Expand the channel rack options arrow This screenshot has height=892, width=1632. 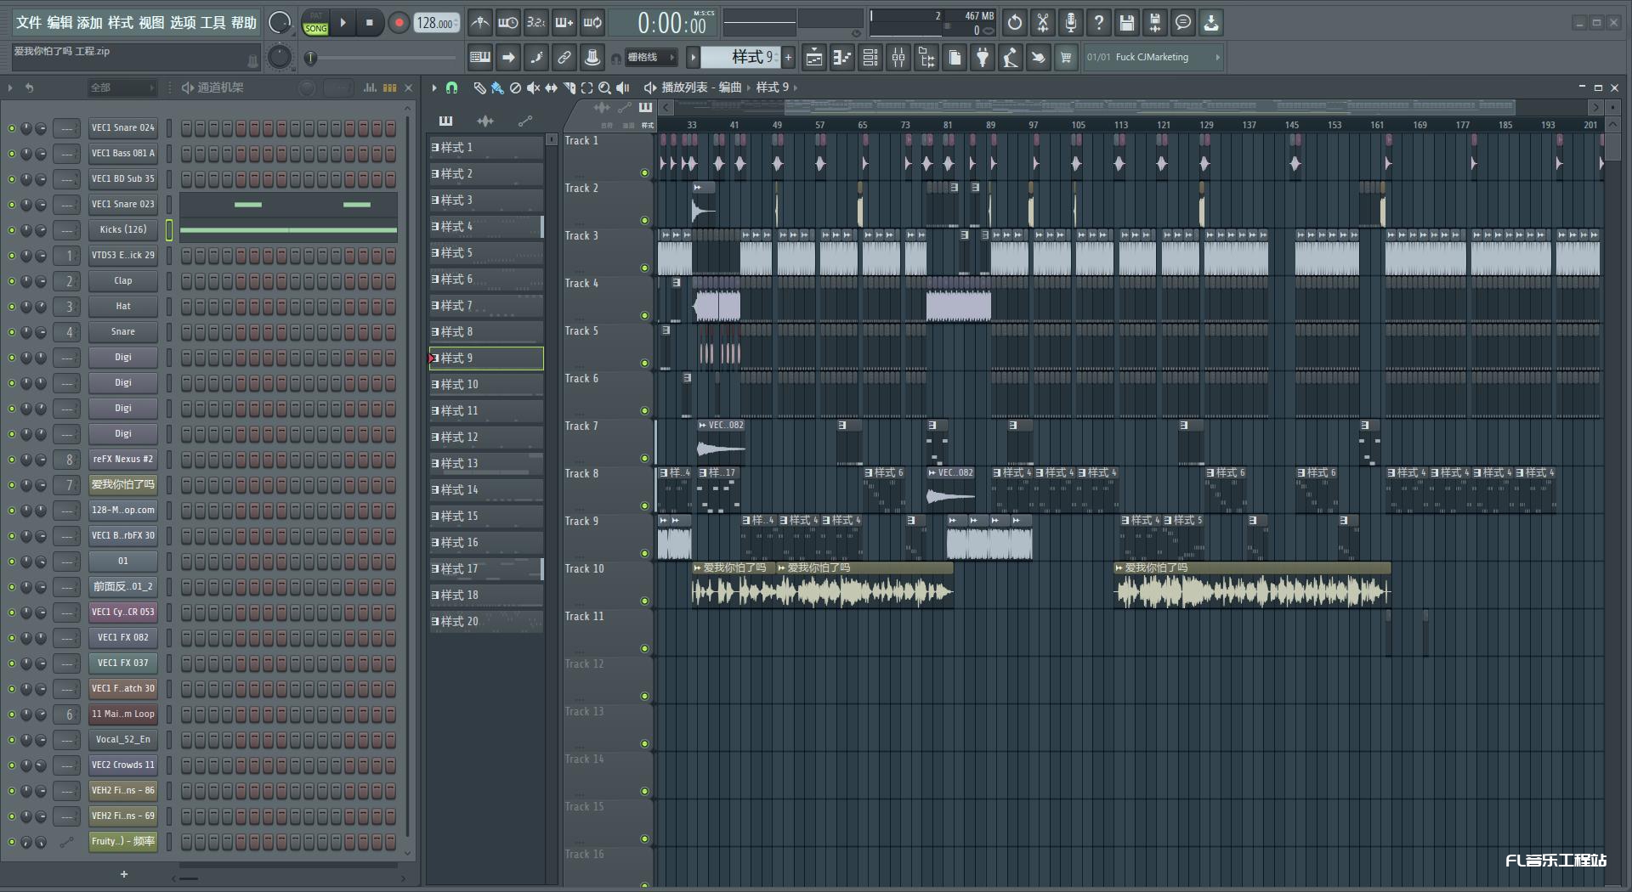(10, 88)
